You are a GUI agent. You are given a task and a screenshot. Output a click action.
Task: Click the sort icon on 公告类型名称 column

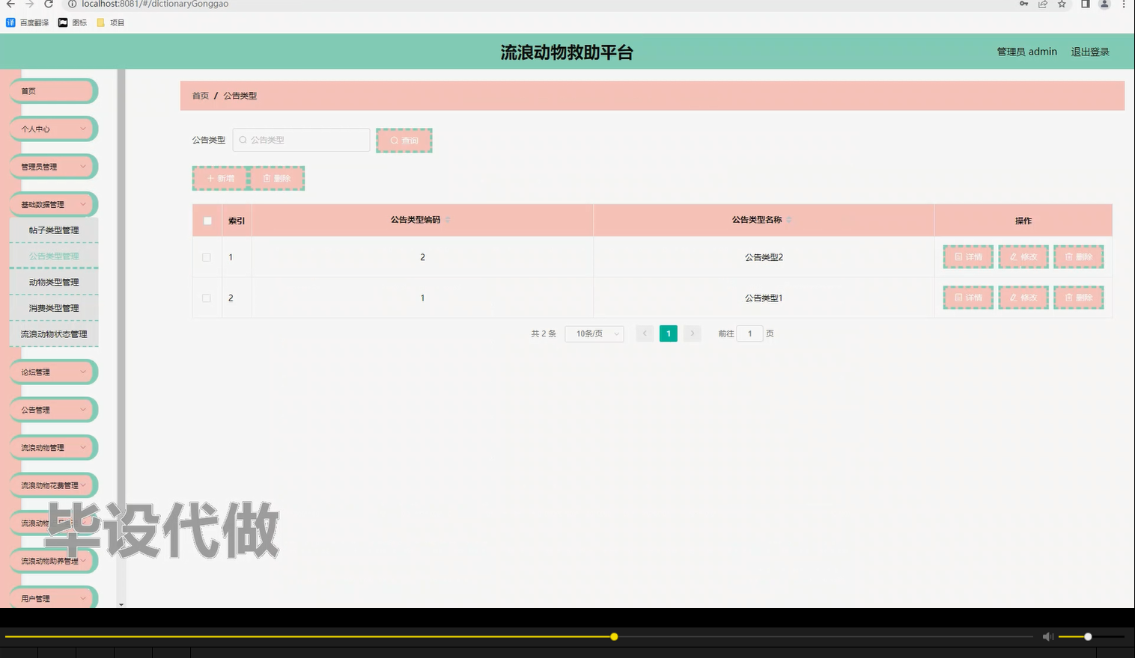point(790,220)
